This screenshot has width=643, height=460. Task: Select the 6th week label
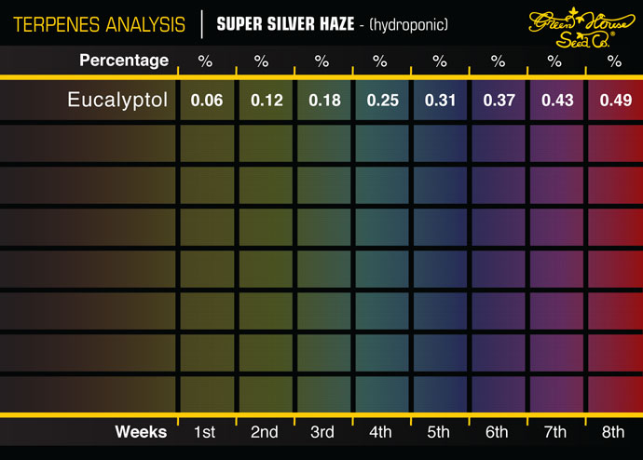[497, 432]
